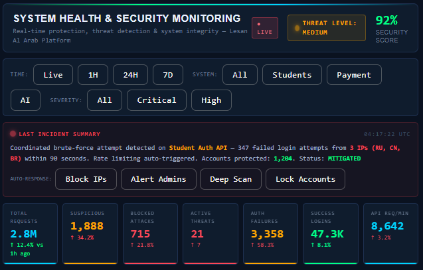423x270 pixels.
Task: Select All under Severity filter
Action: click(104, 100)
